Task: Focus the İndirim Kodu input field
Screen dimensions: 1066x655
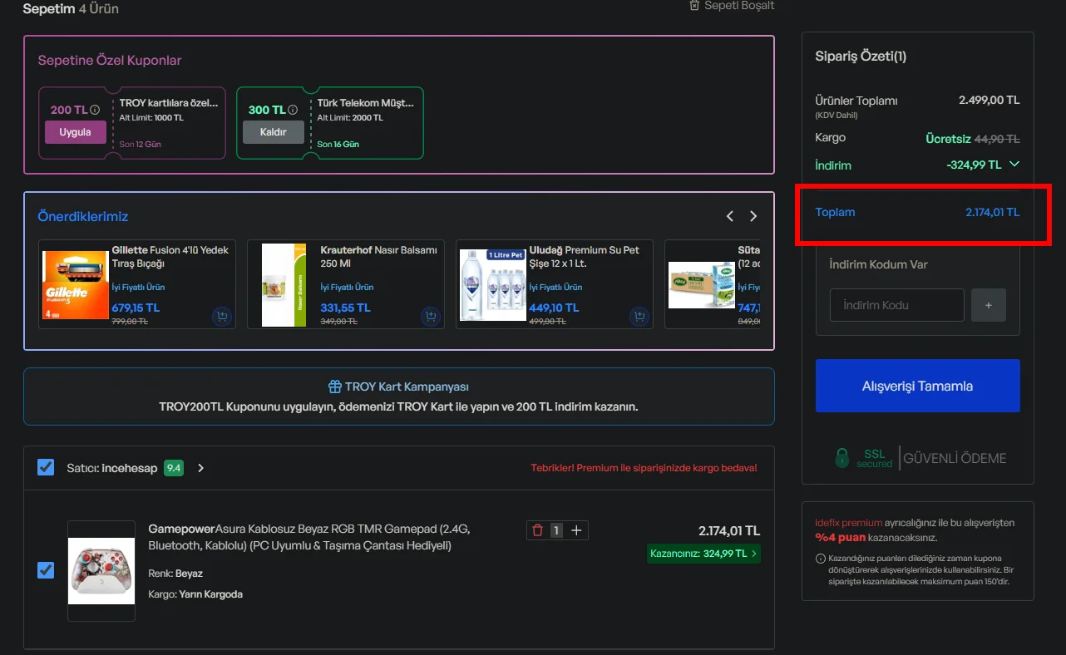Action: pos(897,305)
